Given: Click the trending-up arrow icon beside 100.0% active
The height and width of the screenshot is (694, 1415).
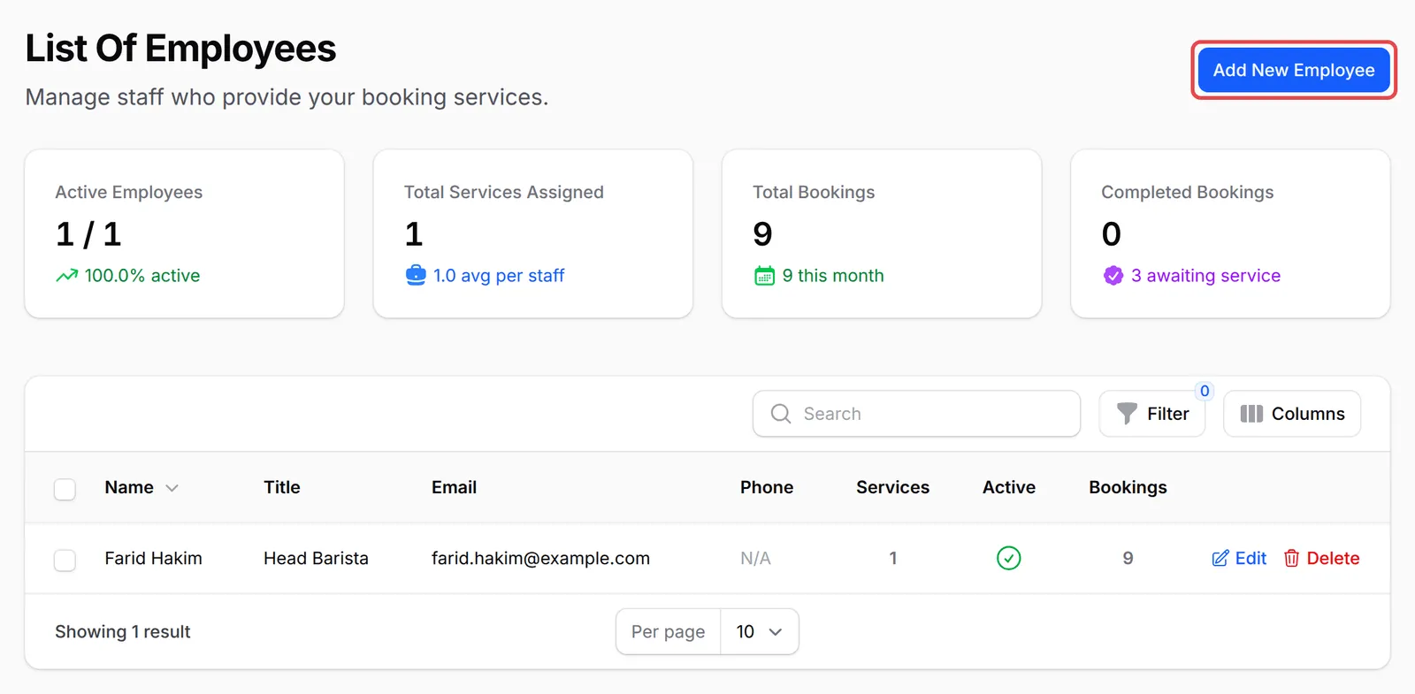Looking at the screenshot, I should (x=67, y=276).
